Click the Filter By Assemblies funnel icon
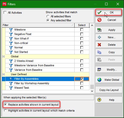The image size is (124, 118). click(x=11, y=79)
